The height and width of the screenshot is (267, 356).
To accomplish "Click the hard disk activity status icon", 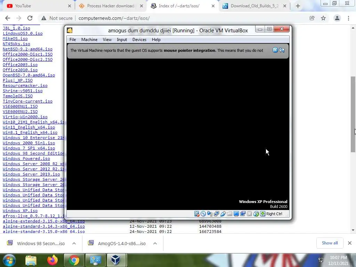I will pos(197,214).
